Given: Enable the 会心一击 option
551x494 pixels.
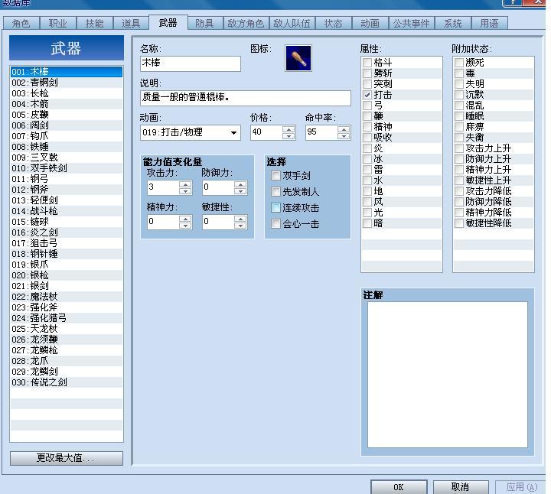Looking at the screenshot, I should (x=275, y=223).
